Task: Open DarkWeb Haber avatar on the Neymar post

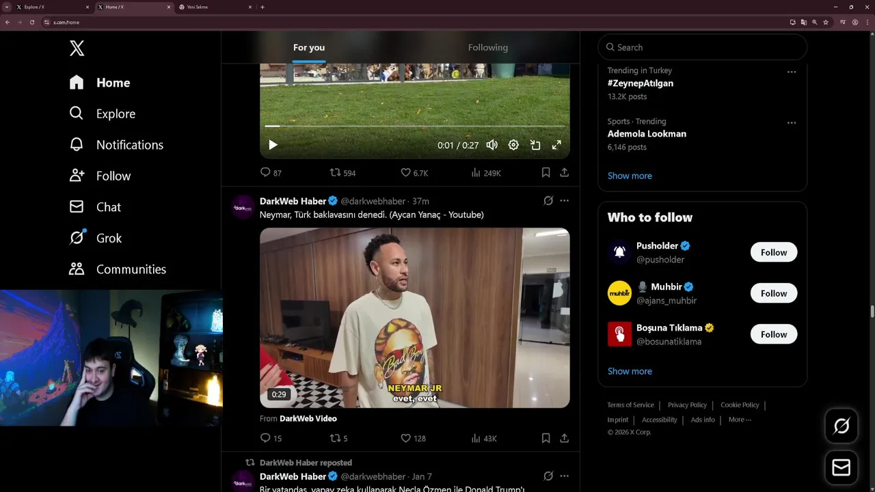Action: 243,206
